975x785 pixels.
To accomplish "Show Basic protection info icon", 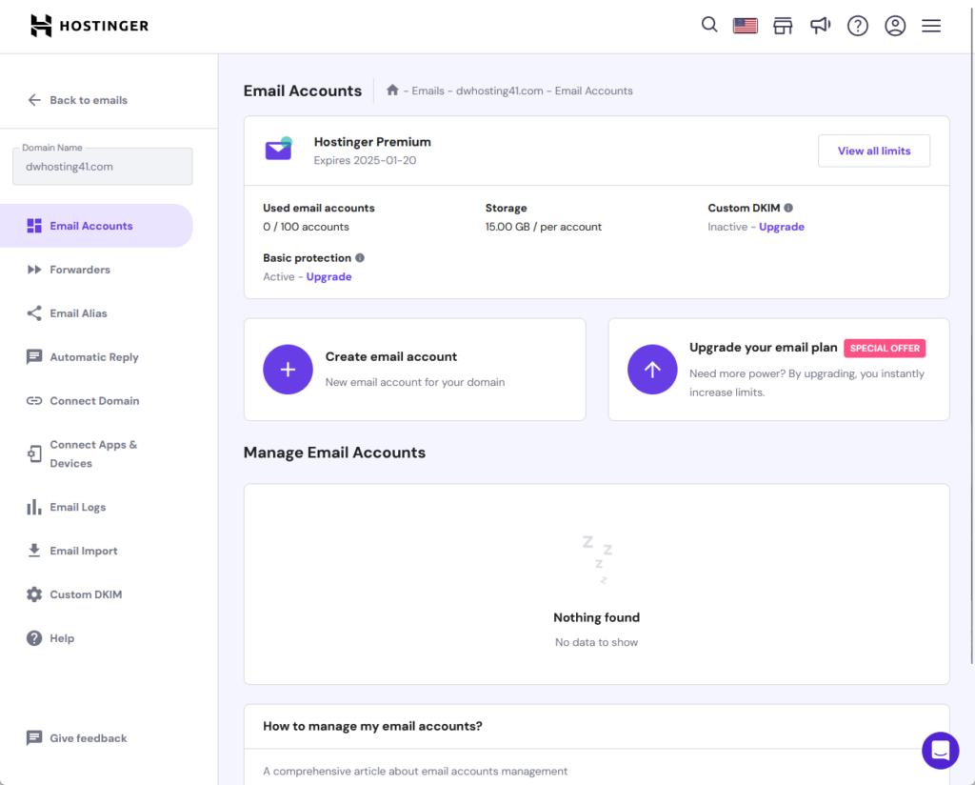I will pos(359,257).
